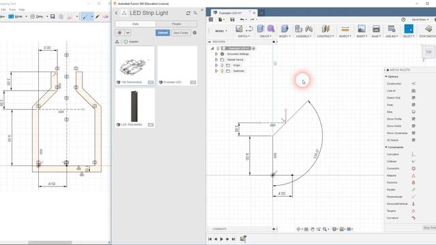This screenshot has width=436, height=245.
Task: Select the eraser in Snipping Tool
Action: tap(106, 16)
